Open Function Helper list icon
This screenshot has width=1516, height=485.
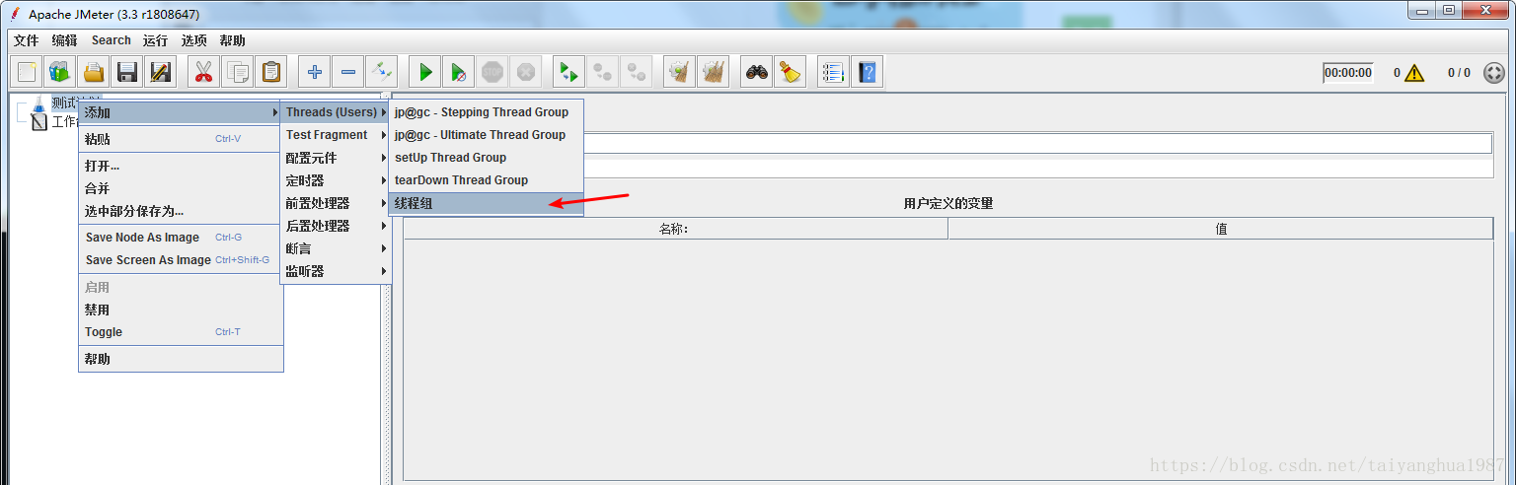tap(834, 72)
